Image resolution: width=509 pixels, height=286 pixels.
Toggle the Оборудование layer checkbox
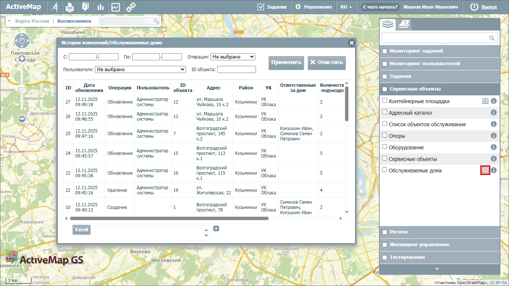[385, 147]
